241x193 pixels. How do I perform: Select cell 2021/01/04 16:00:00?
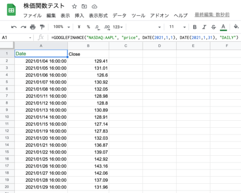[x=41, y=61]
